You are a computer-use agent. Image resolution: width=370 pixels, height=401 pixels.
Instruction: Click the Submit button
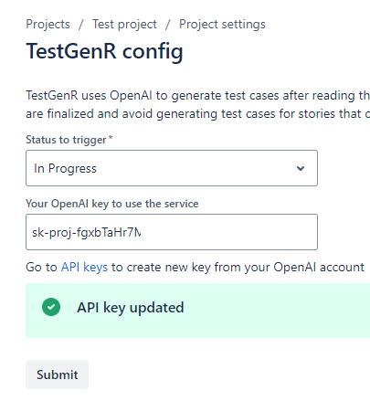pyautogui.click(x=58, y=375)
